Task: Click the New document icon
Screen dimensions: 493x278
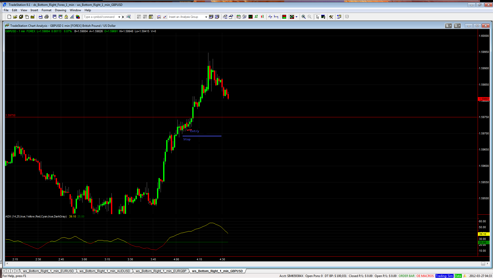Action: (9, 17)
